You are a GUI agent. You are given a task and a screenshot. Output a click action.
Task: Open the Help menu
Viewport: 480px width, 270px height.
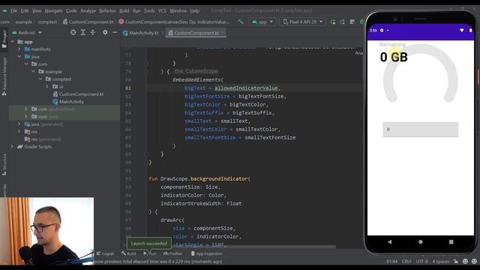click(x=195, y=10)
